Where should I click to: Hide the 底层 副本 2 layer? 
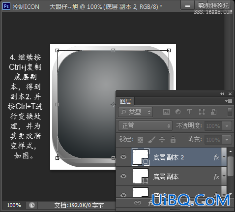coord(123,157)
